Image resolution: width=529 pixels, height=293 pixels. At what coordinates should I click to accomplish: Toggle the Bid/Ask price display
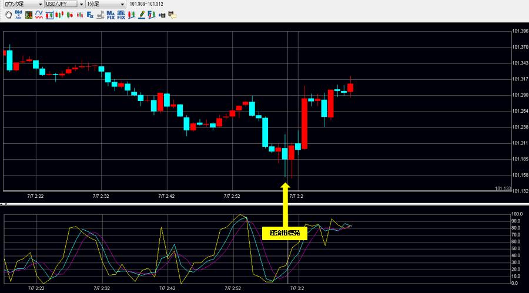[x=18, y=15]
